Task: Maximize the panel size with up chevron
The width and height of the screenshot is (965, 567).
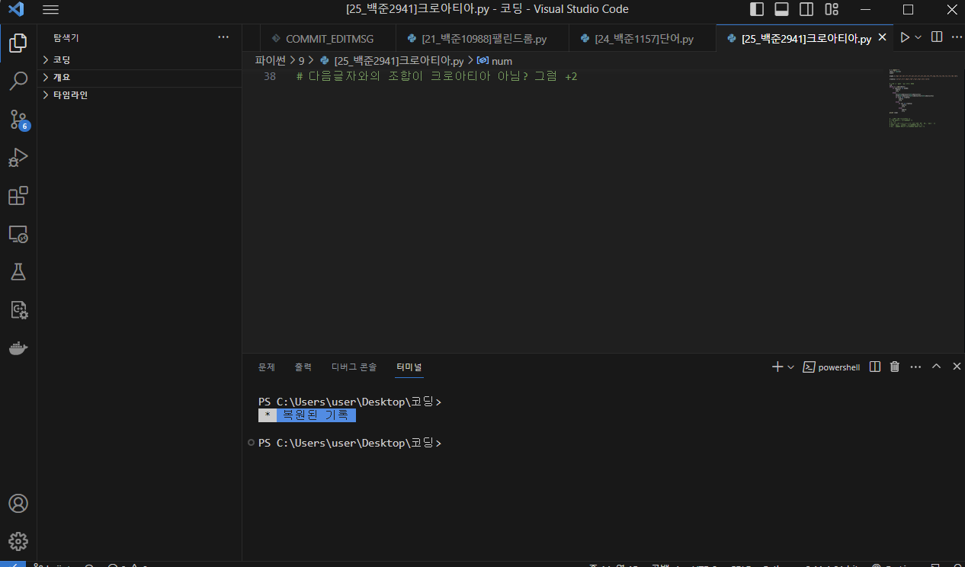Action: point(937,367)
